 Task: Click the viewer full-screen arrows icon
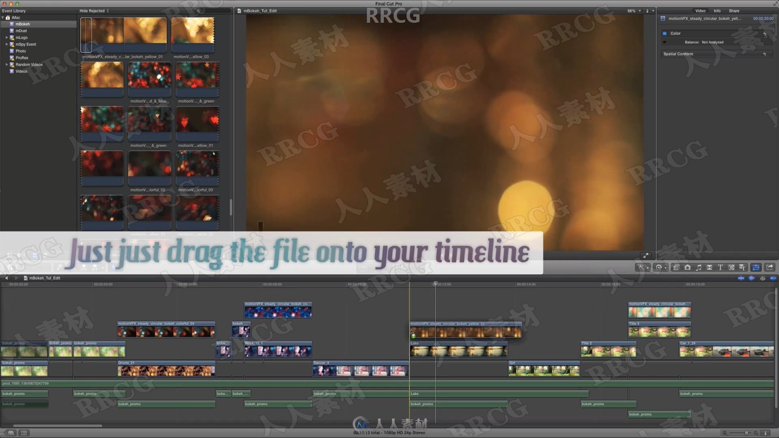click(646, 255)
